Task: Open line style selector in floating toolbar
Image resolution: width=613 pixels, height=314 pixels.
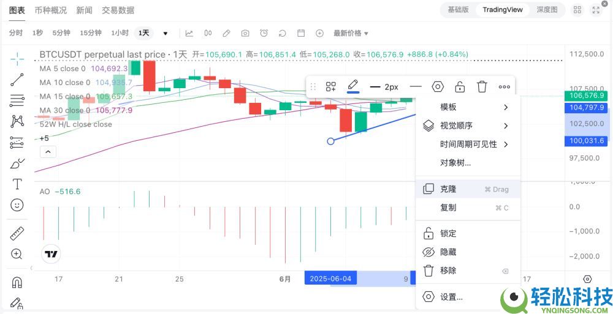Action: pos(416,87)
